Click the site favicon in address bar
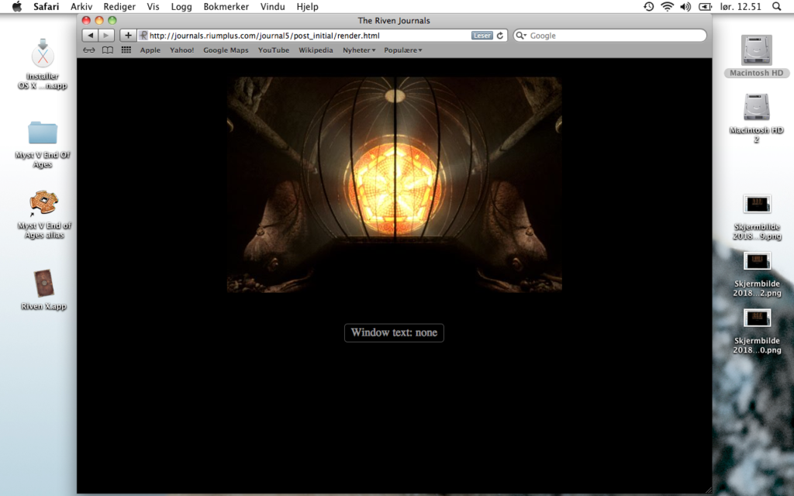This screenshot has width=794, height=496. (143, 36)
